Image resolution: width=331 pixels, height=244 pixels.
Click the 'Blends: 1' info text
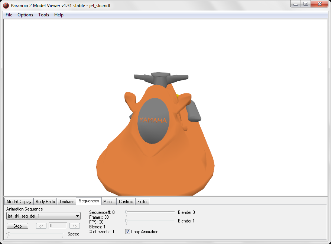[x=97, y=227]
